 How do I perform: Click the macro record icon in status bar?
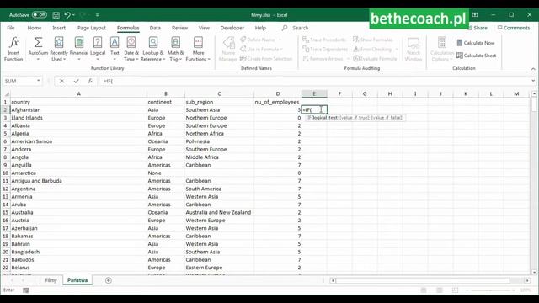[26, 290]
